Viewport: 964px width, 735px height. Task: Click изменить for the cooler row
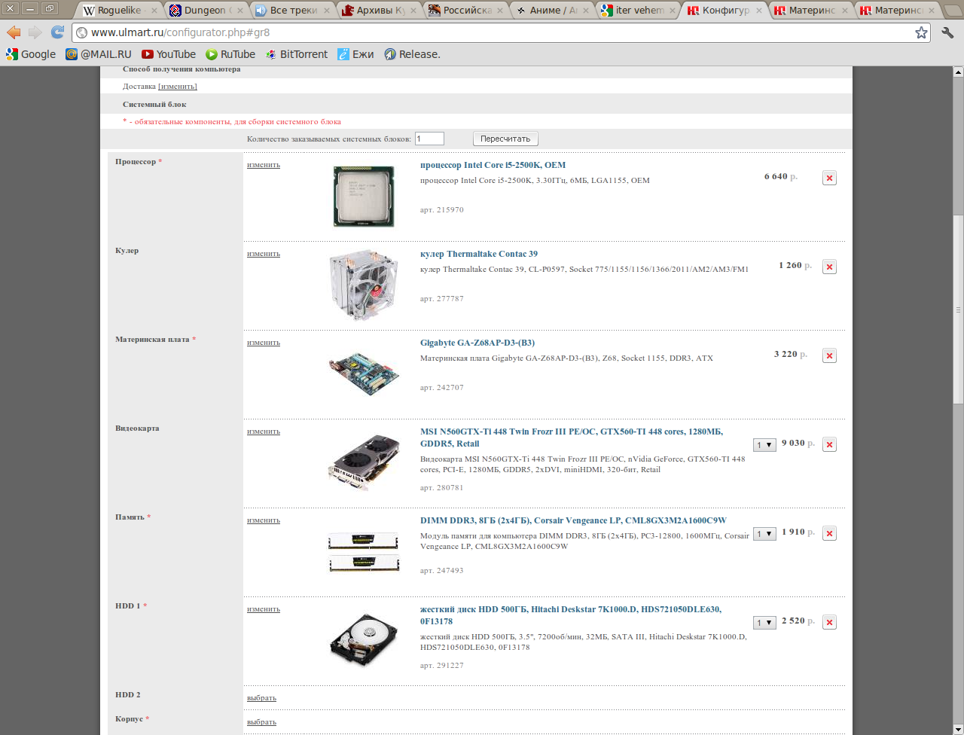(x=264, y=254)
